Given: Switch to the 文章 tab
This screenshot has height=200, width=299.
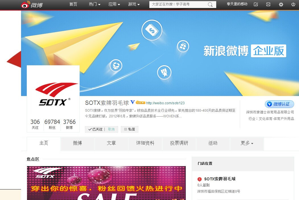Looking at the screenshot, I should pyautogui.click(x=111, y=143).
